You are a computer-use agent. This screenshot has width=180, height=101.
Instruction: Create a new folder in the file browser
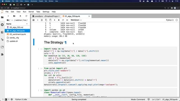pos(14,16)
